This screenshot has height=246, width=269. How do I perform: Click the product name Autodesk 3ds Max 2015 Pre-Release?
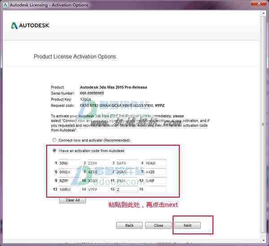(113, 87)
